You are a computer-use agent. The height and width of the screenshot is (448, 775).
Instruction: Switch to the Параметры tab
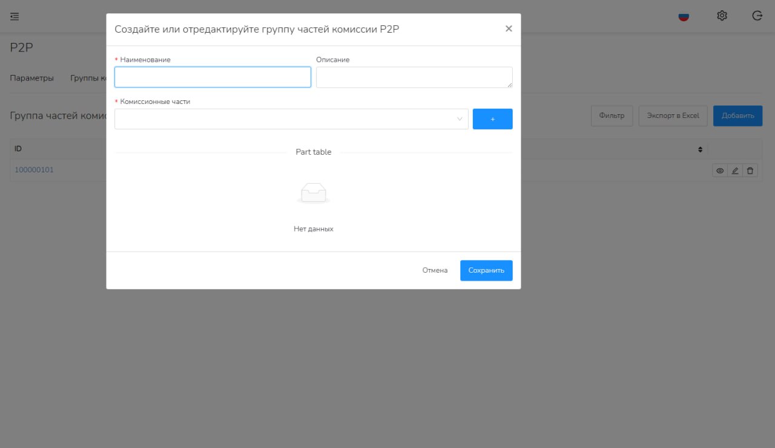(32, 78)
